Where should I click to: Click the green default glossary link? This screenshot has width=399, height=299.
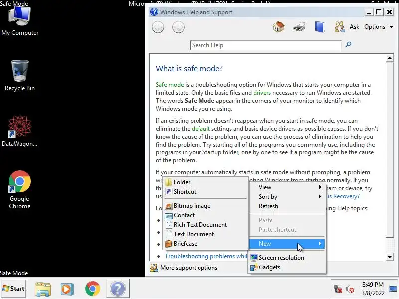pos(201,129)
